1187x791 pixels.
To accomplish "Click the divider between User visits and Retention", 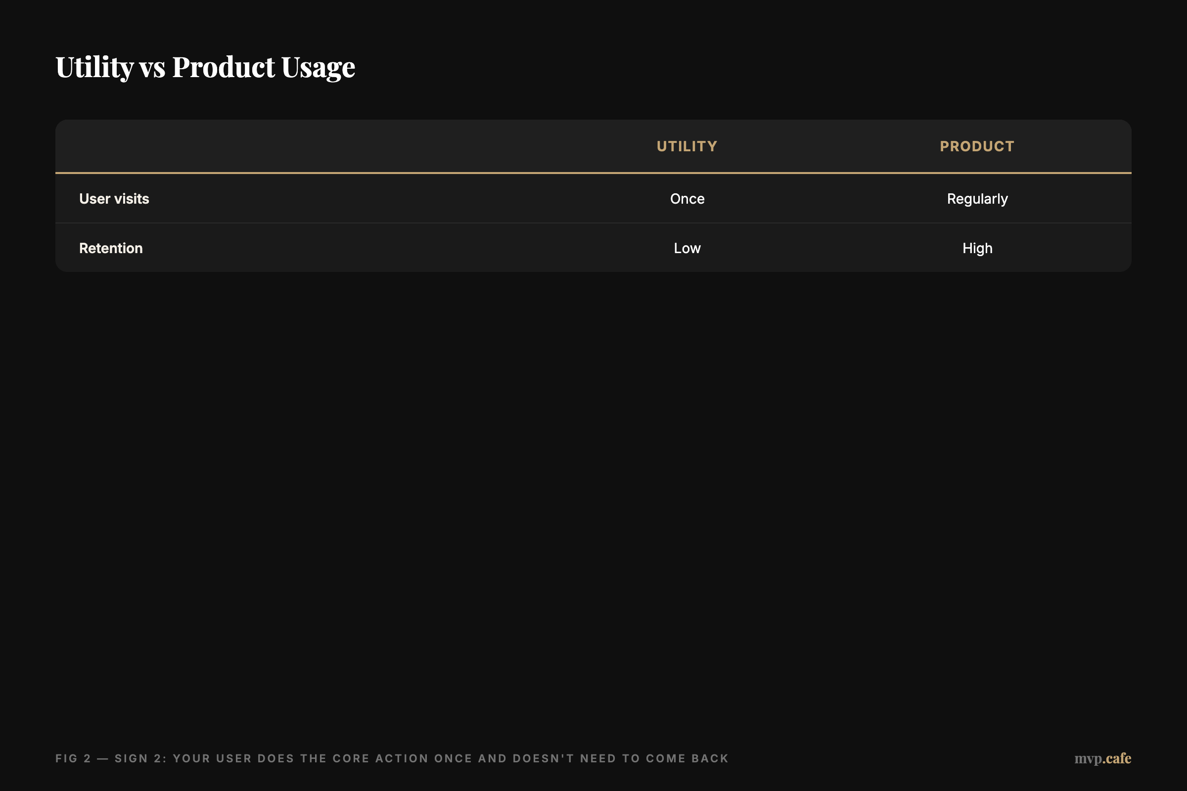I will tap(593, 223).
